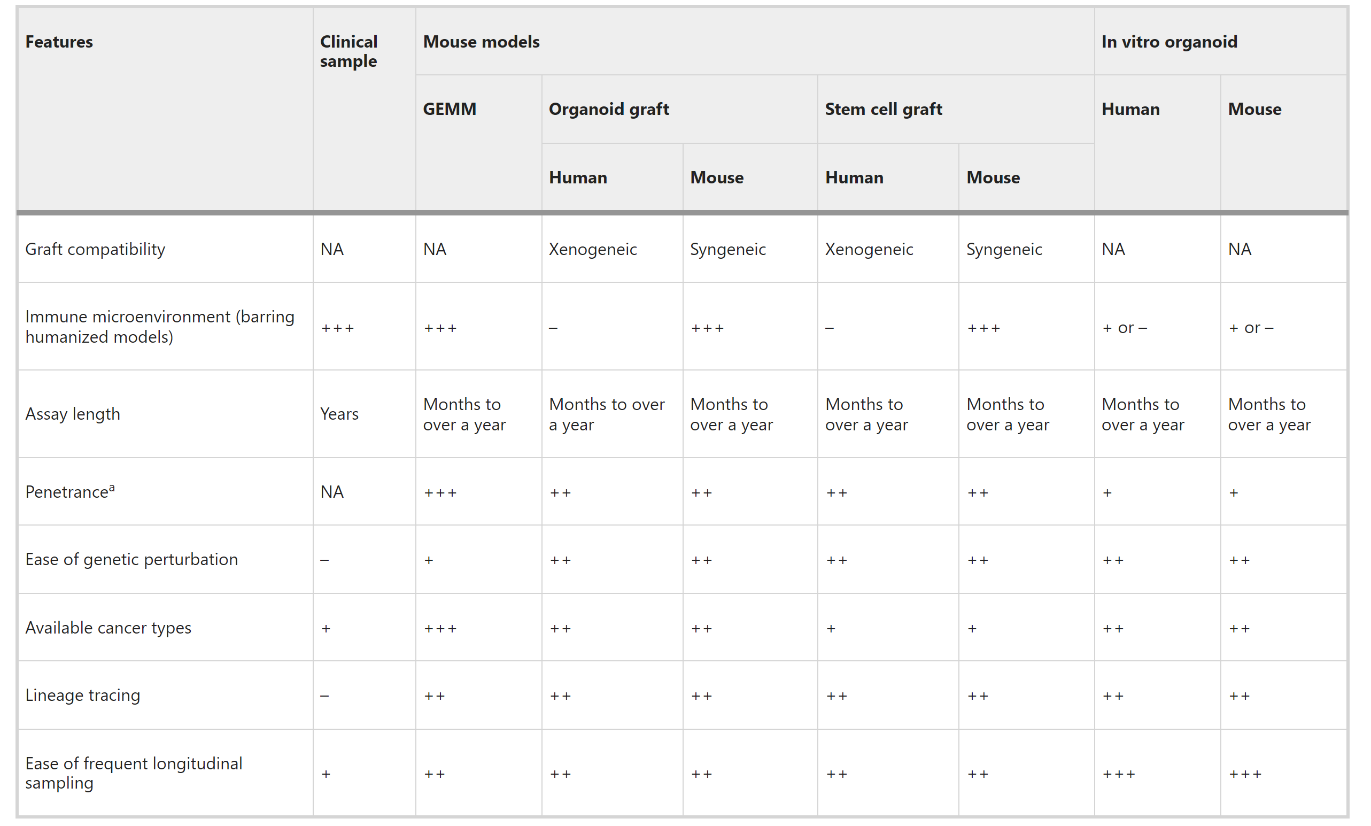Select Ease of genetic perturbation label
Screen dimensions: 1371x826
pos(132,559)
